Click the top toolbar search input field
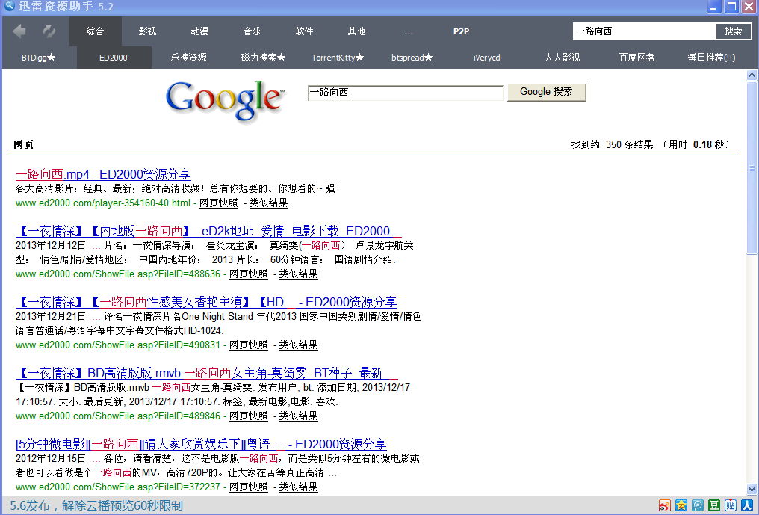This screenshot has height=515, width=759. pyautogui.click(x=644, y=31)
